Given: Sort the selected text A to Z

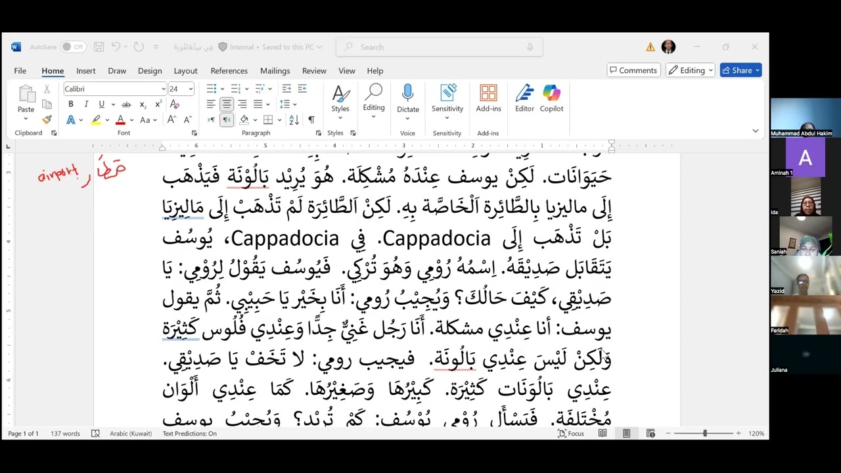Looking at the screenshot, I should click(x=294, y=120).
